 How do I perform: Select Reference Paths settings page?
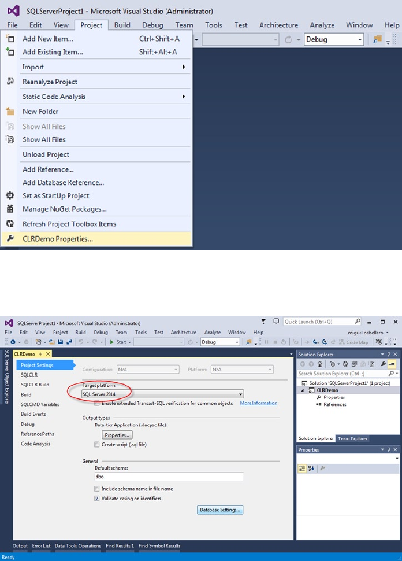[38, 434]
